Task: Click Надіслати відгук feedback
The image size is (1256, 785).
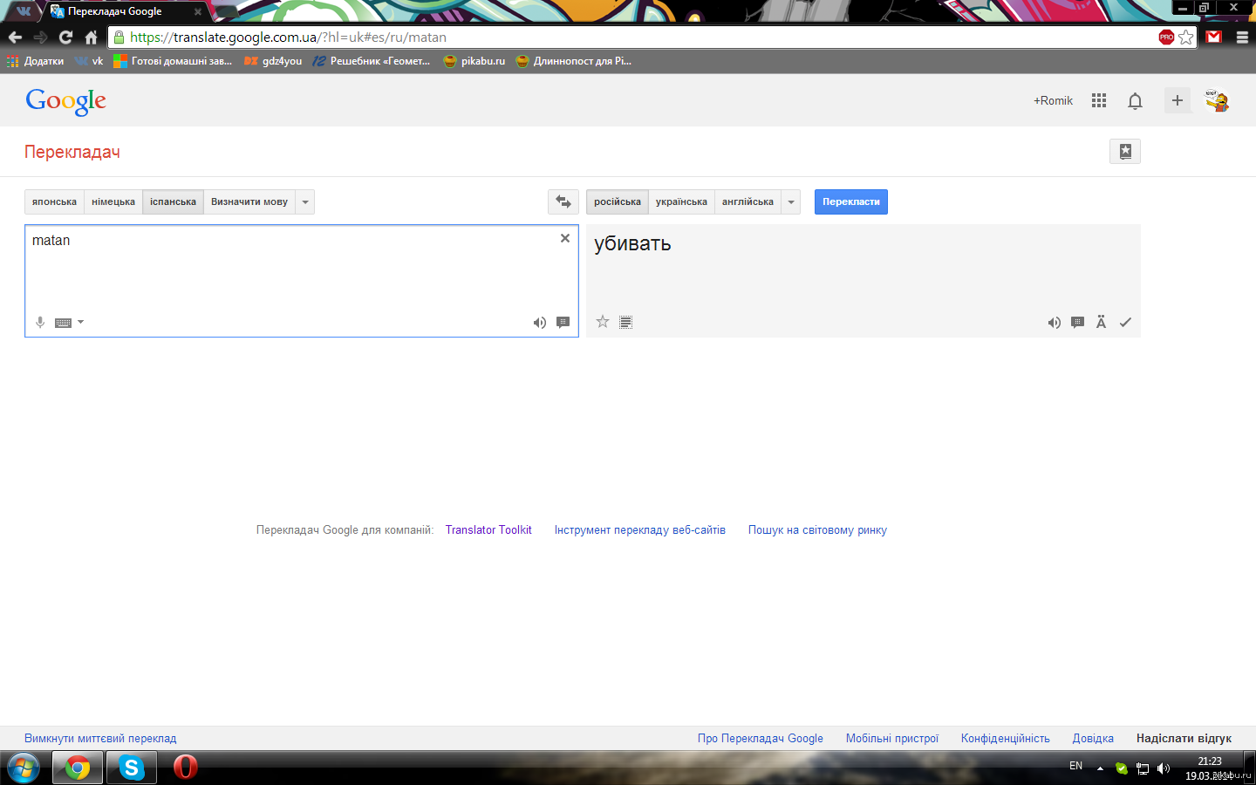Action: (x=1184, y=738)
